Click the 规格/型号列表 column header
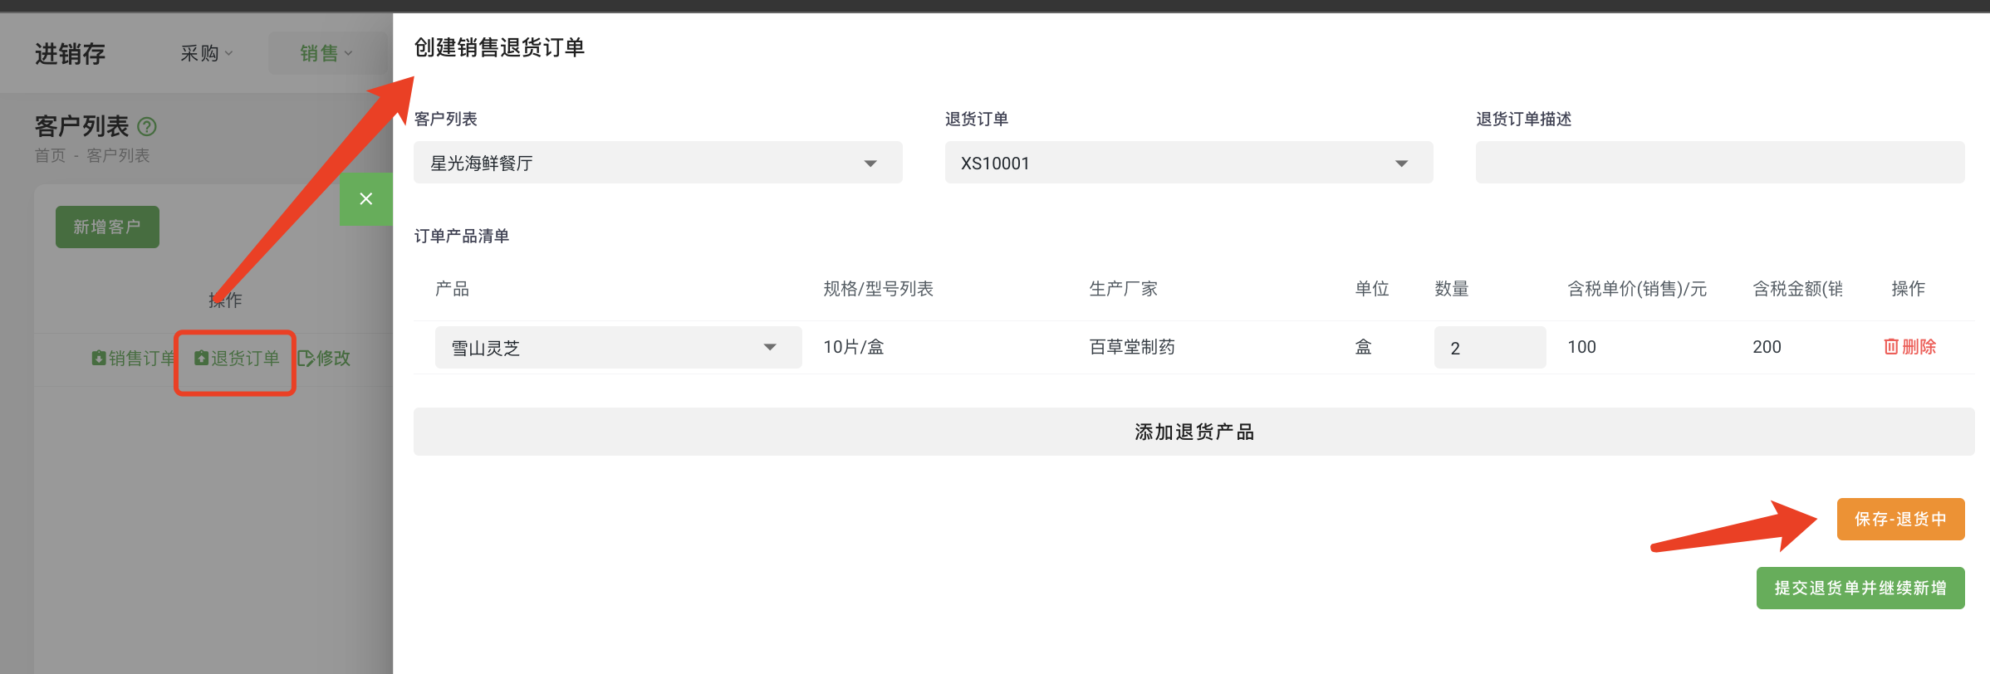The image size is (1990, 674). (878, 289)
